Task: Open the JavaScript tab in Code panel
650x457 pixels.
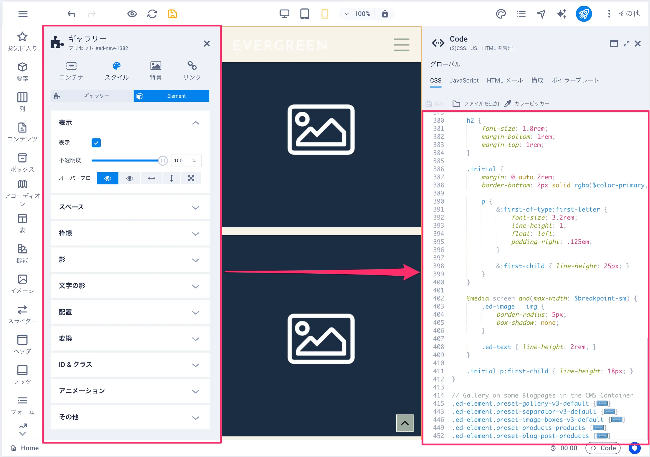Action: coord(464,80)
